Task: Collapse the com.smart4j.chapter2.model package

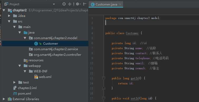Action: 25,38
